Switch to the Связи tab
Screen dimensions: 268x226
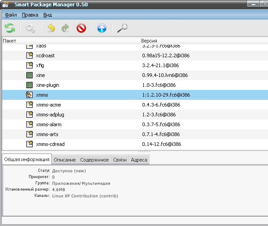120,160
